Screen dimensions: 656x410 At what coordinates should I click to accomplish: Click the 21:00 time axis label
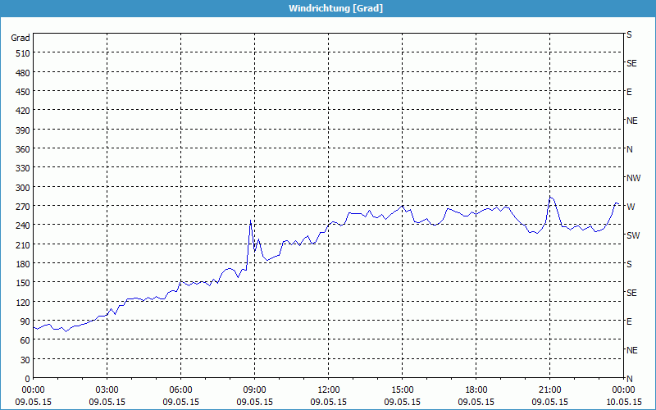(x=549, y=390)
